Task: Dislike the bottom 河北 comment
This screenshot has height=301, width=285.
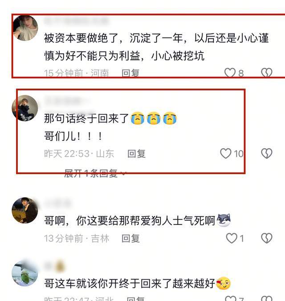Action: (267, 298)
